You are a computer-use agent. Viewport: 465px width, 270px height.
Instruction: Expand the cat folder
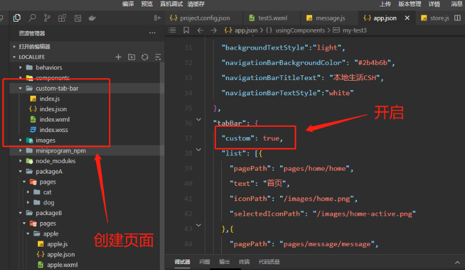(28, 192)
